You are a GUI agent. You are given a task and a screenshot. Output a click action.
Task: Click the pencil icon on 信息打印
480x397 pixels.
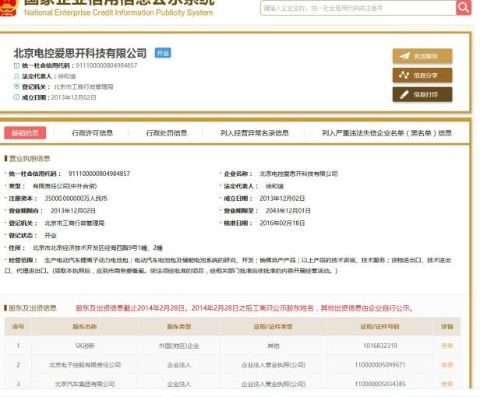point(404,94)
